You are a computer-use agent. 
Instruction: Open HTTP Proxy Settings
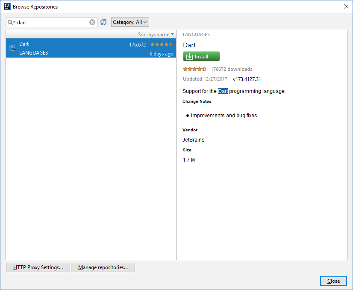click(38, 267)
